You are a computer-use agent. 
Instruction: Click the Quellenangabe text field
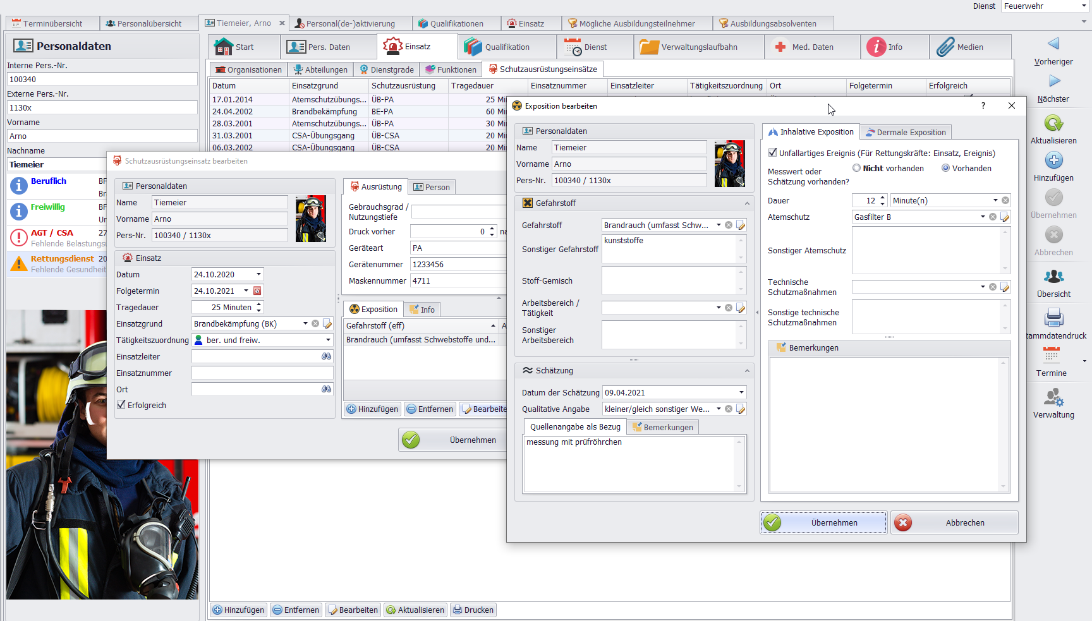pyautogui.click(x=629, y=464)
